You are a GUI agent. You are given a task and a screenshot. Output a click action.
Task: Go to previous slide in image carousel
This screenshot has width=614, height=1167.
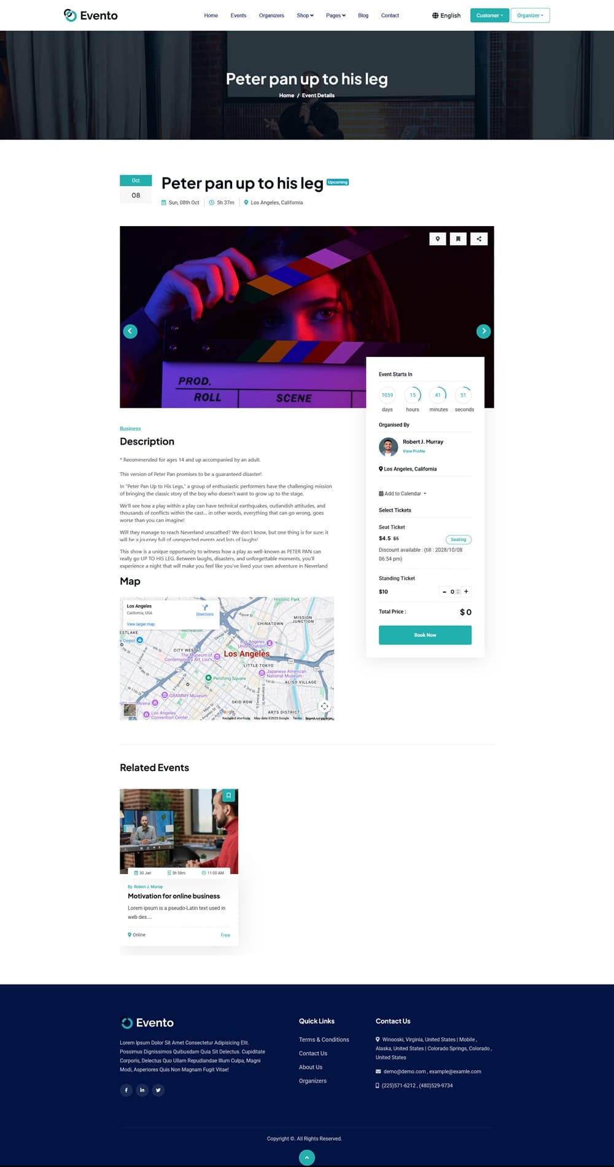[x=130, y=331]
